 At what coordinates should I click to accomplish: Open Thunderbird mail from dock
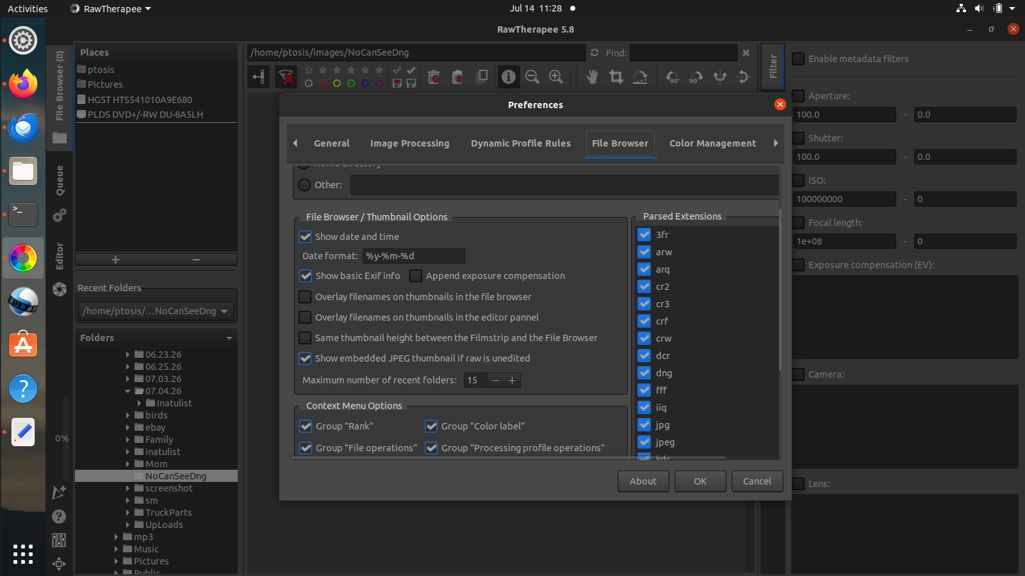(23, 127)
